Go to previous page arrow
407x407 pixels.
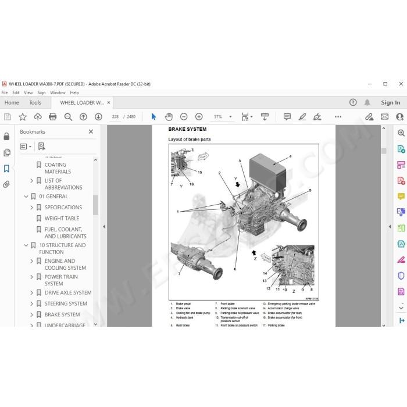[83, 117]
